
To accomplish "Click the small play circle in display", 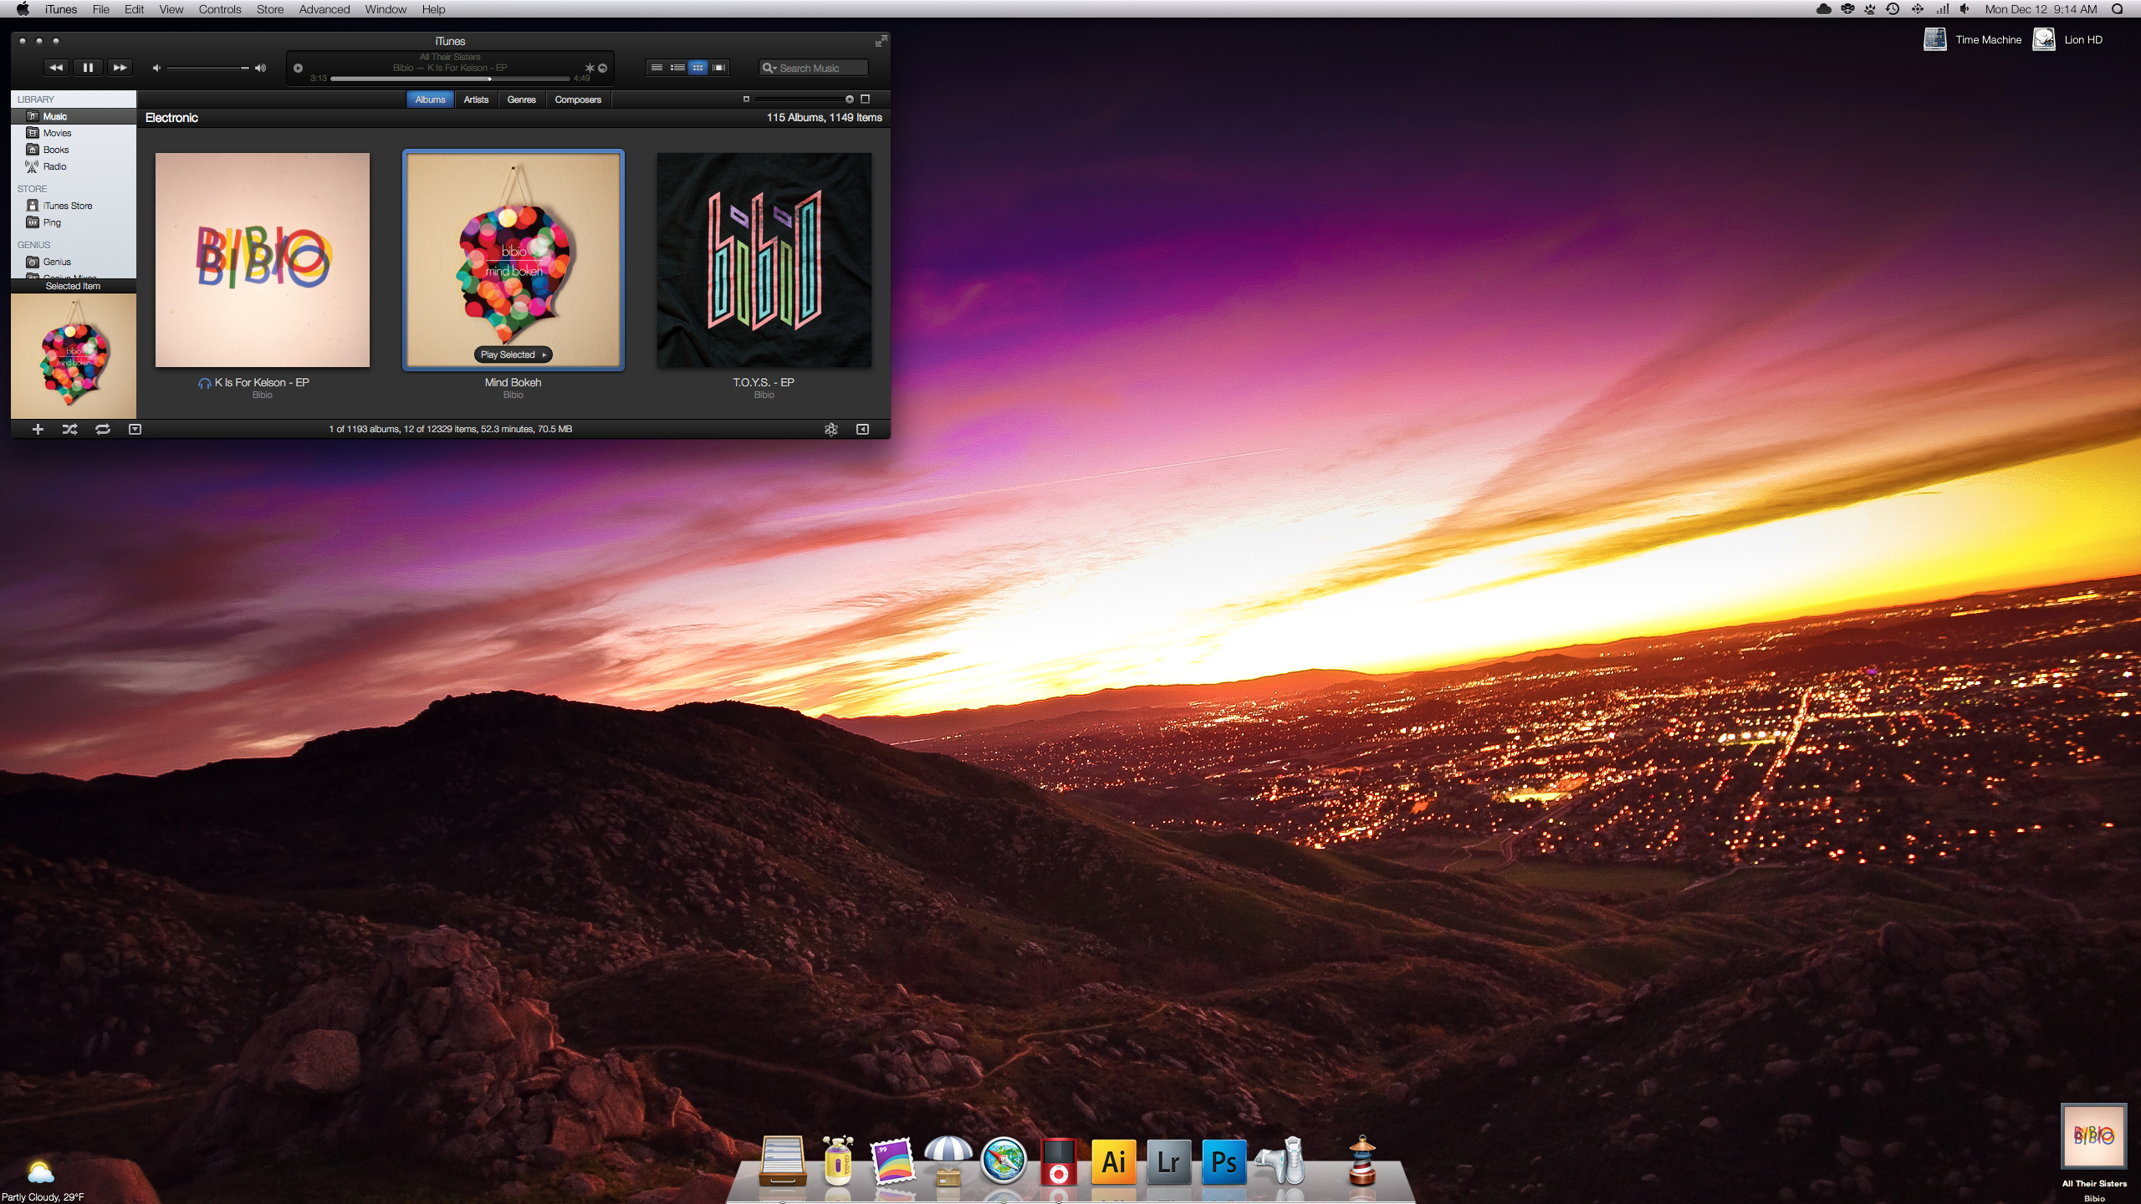I will point(298,68).
